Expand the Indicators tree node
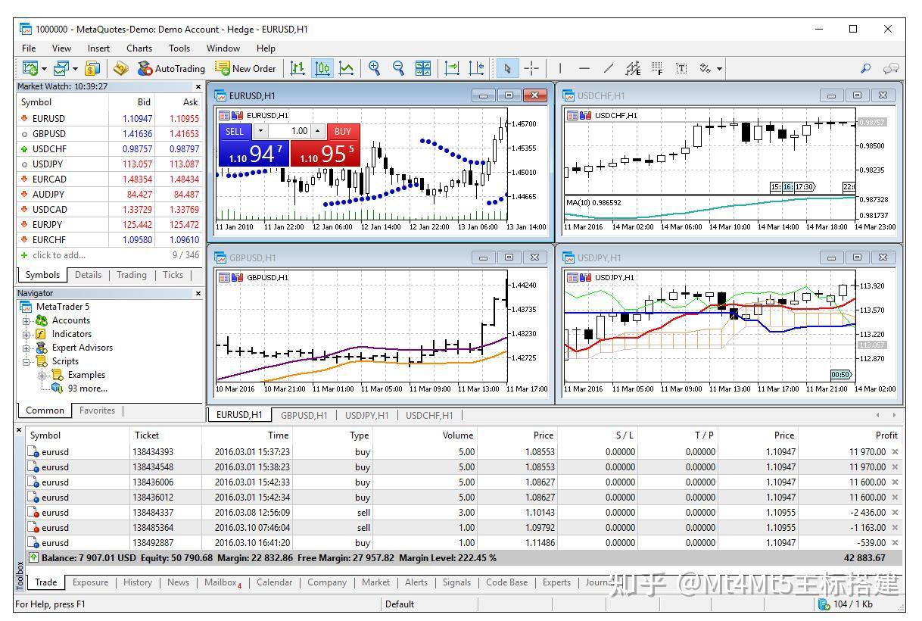The width and height of the screenshot is (922, 621). click(x=26, y=334)
